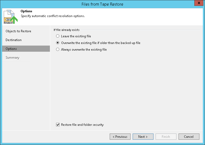Close the Files from Tape Restore dialog
The width and height of the screenshot is (205, 145).
pyautogui.click(x=198, y=4)
